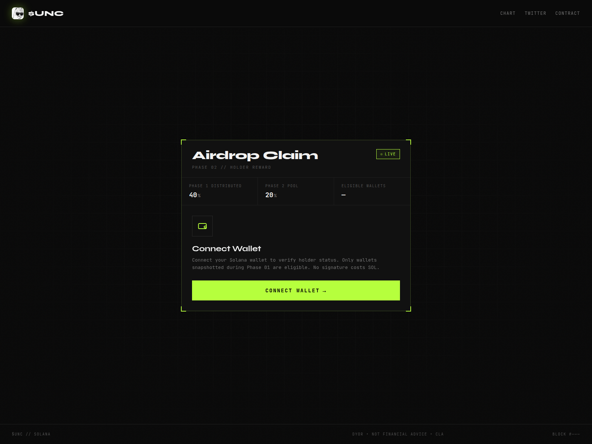Click the $UNC mascot logo icon
This screenshot has height=444, width=592.
pos(18,13)
